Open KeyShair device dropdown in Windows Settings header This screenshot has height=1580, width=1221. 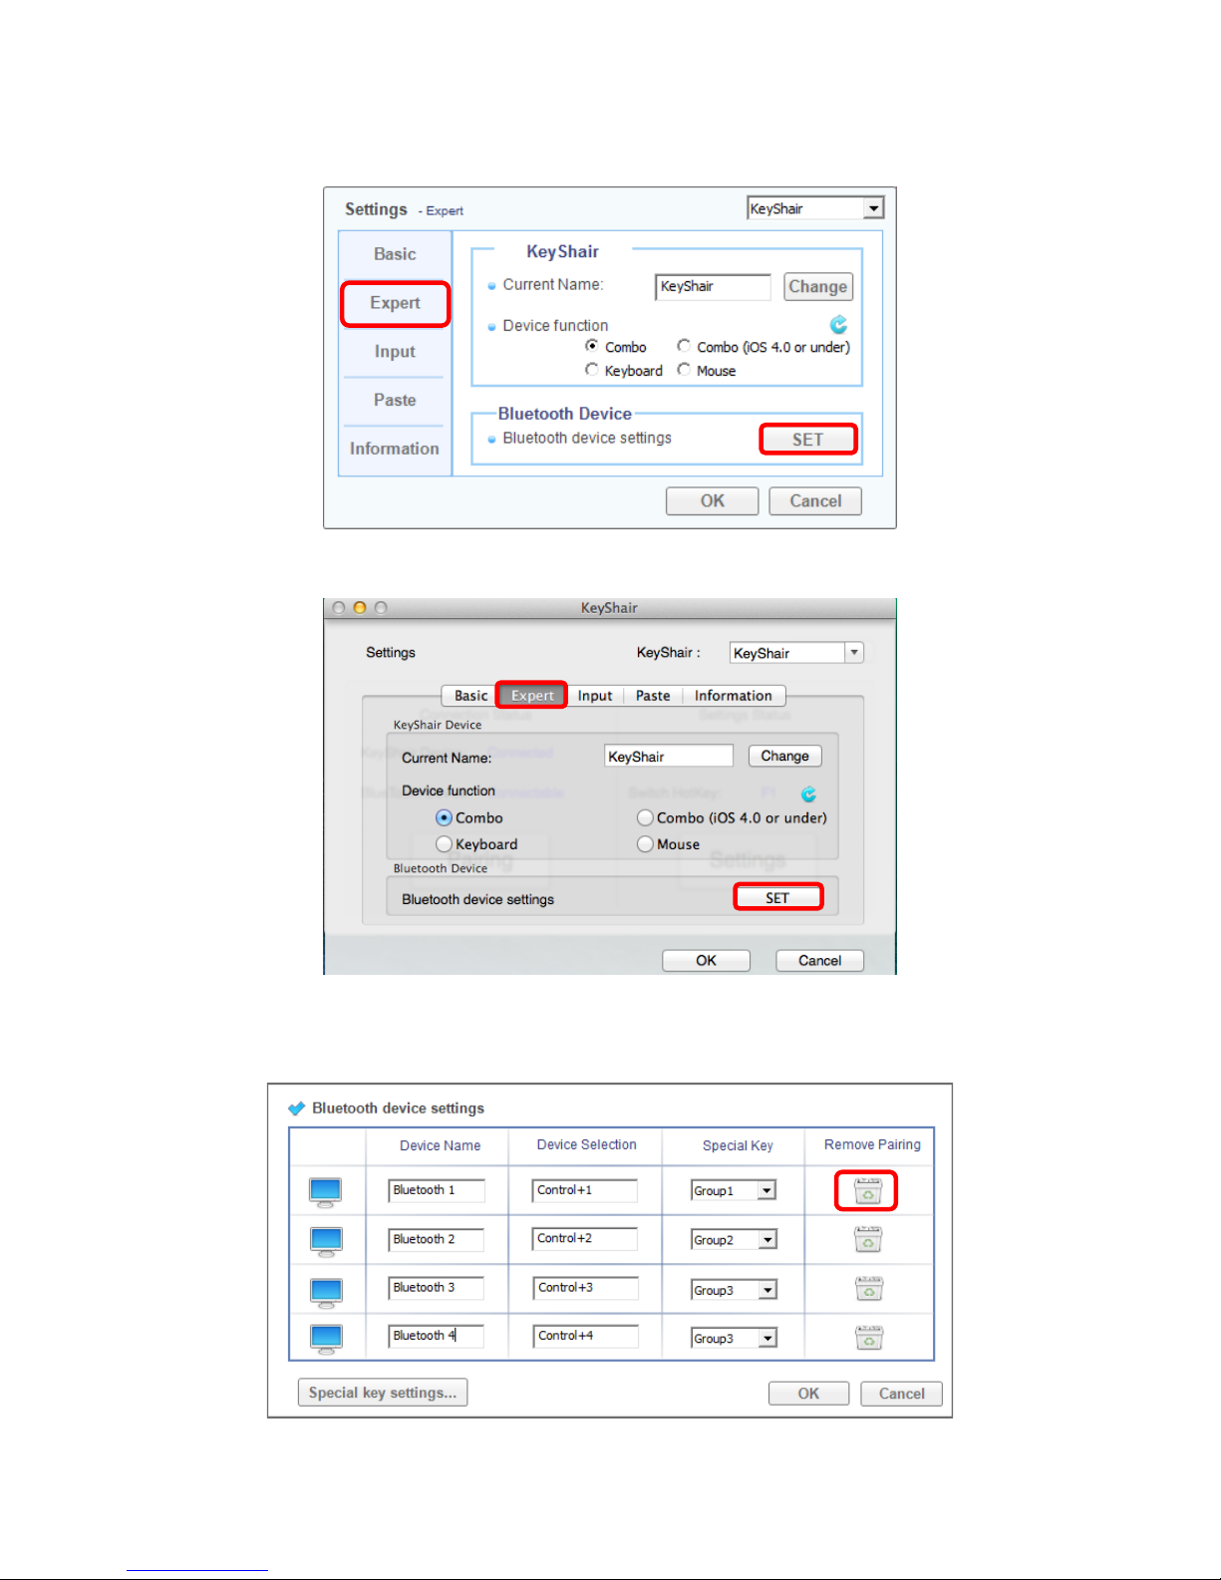(873, 208)
